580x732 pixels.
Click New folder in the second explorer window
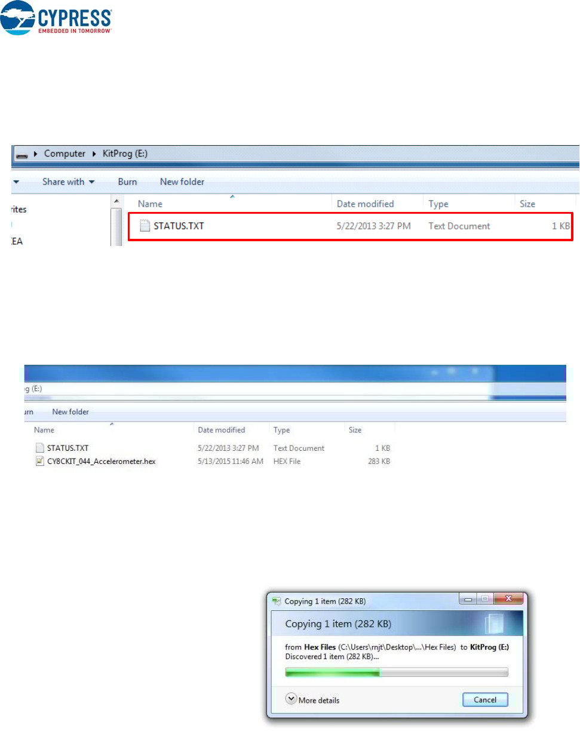70,411
